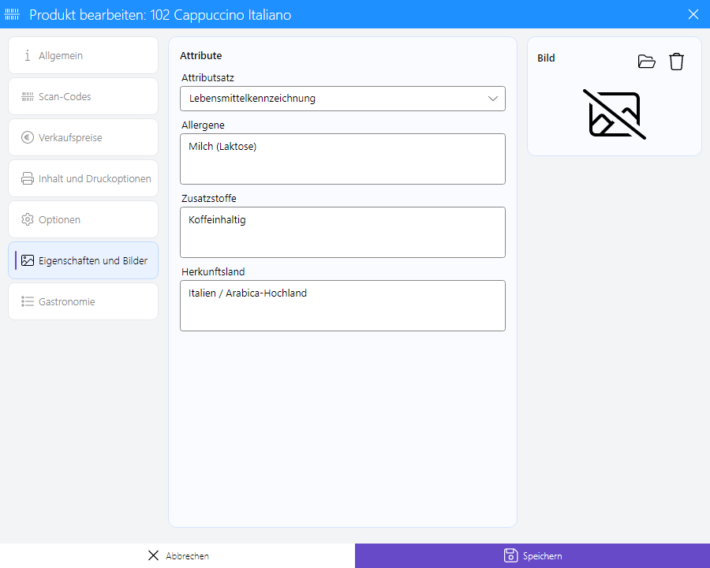710x568 pixels.
Task: Open the Scan-Codes section
Action: (x=84, y=96)
